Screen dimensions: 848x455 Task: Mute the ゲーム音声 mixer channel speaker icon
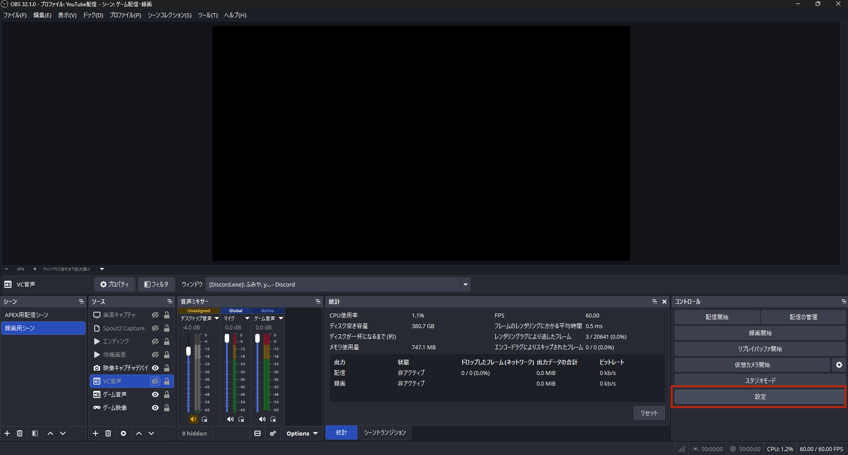pyautogui.click(x=262, y=419)
